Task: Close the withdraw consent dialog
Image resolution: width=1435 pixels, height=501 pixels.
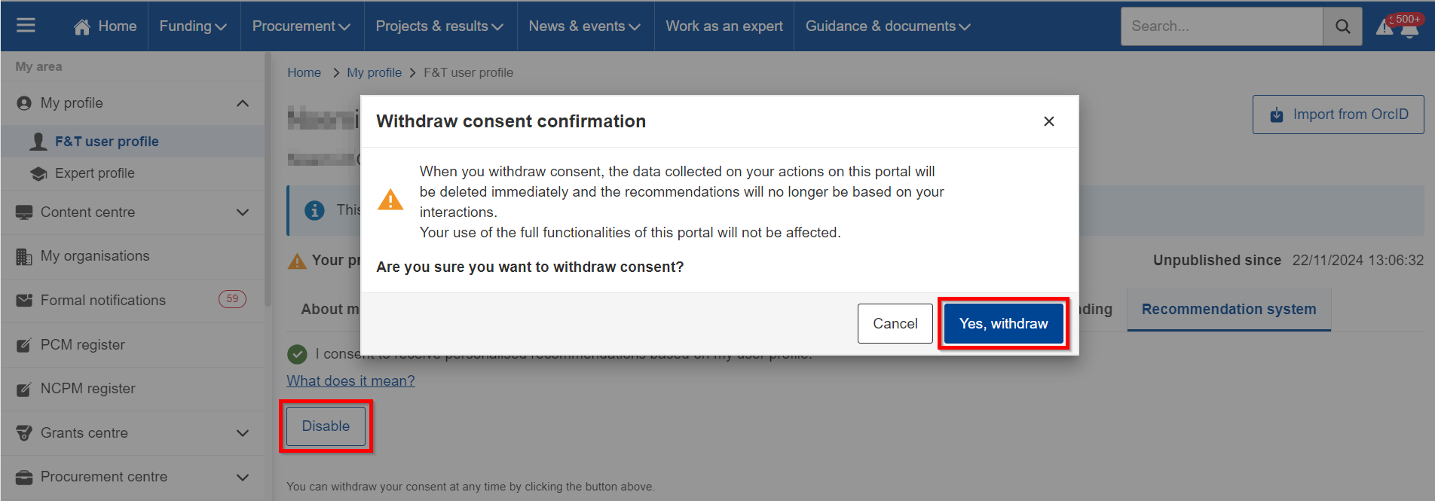Action: 1048,121
